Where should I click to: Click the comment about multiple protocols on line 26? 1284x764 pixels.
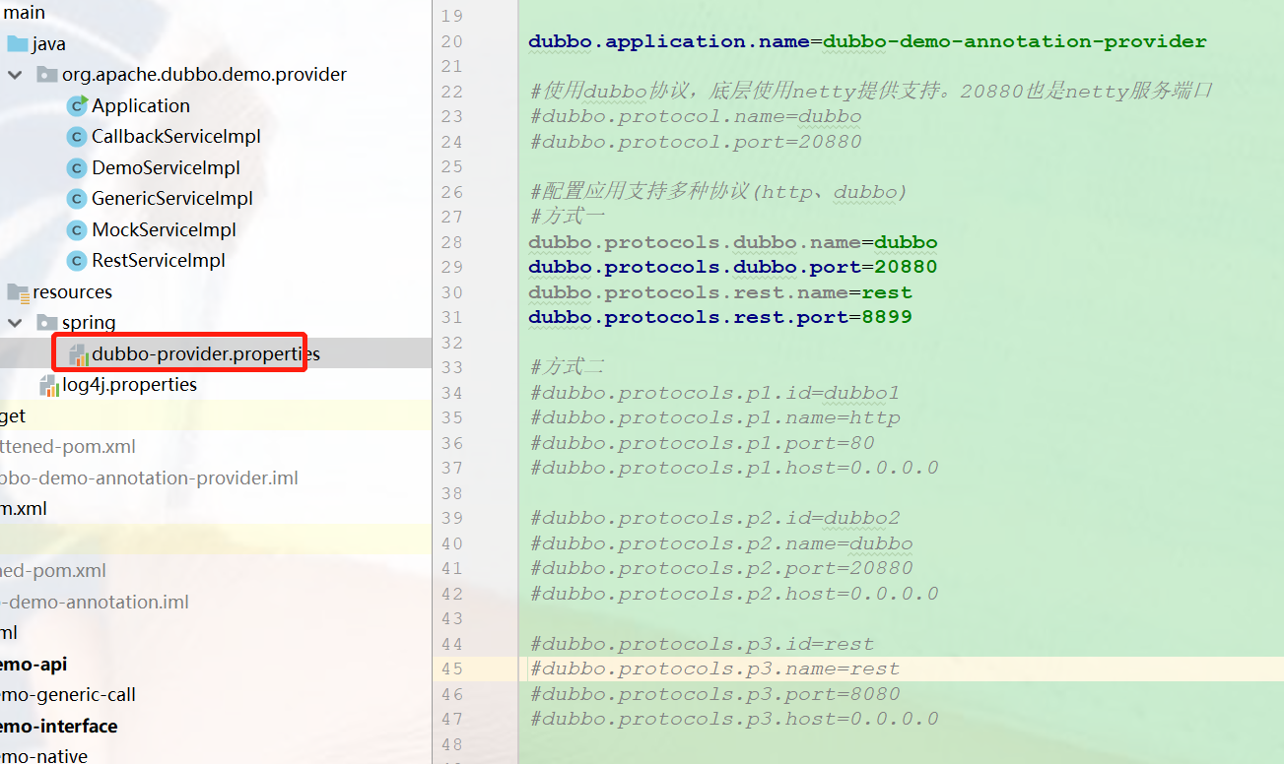pyautogui.click(x=718, y=192)
